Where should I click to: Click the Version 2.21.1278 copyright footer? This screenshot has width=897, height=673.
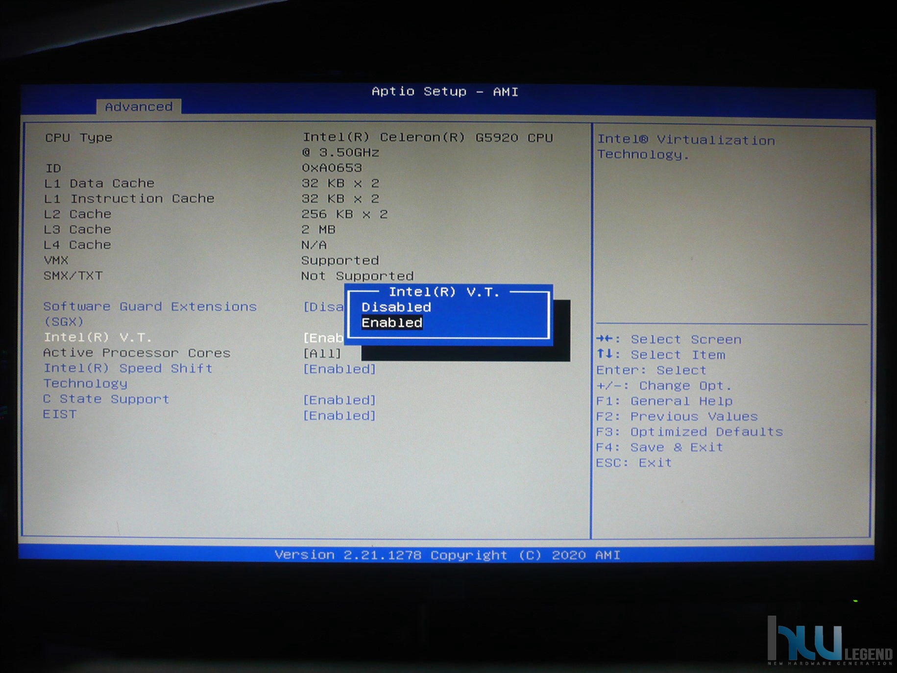click(x=447, y=555)
